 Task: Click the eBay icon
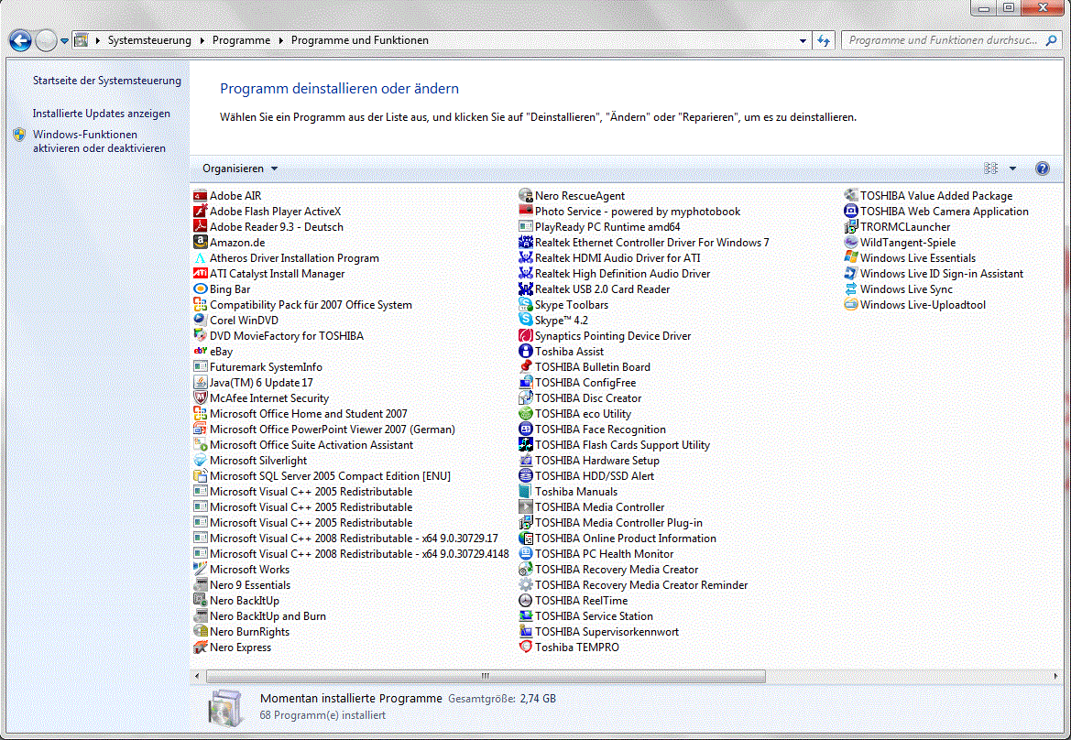[200, 352]
